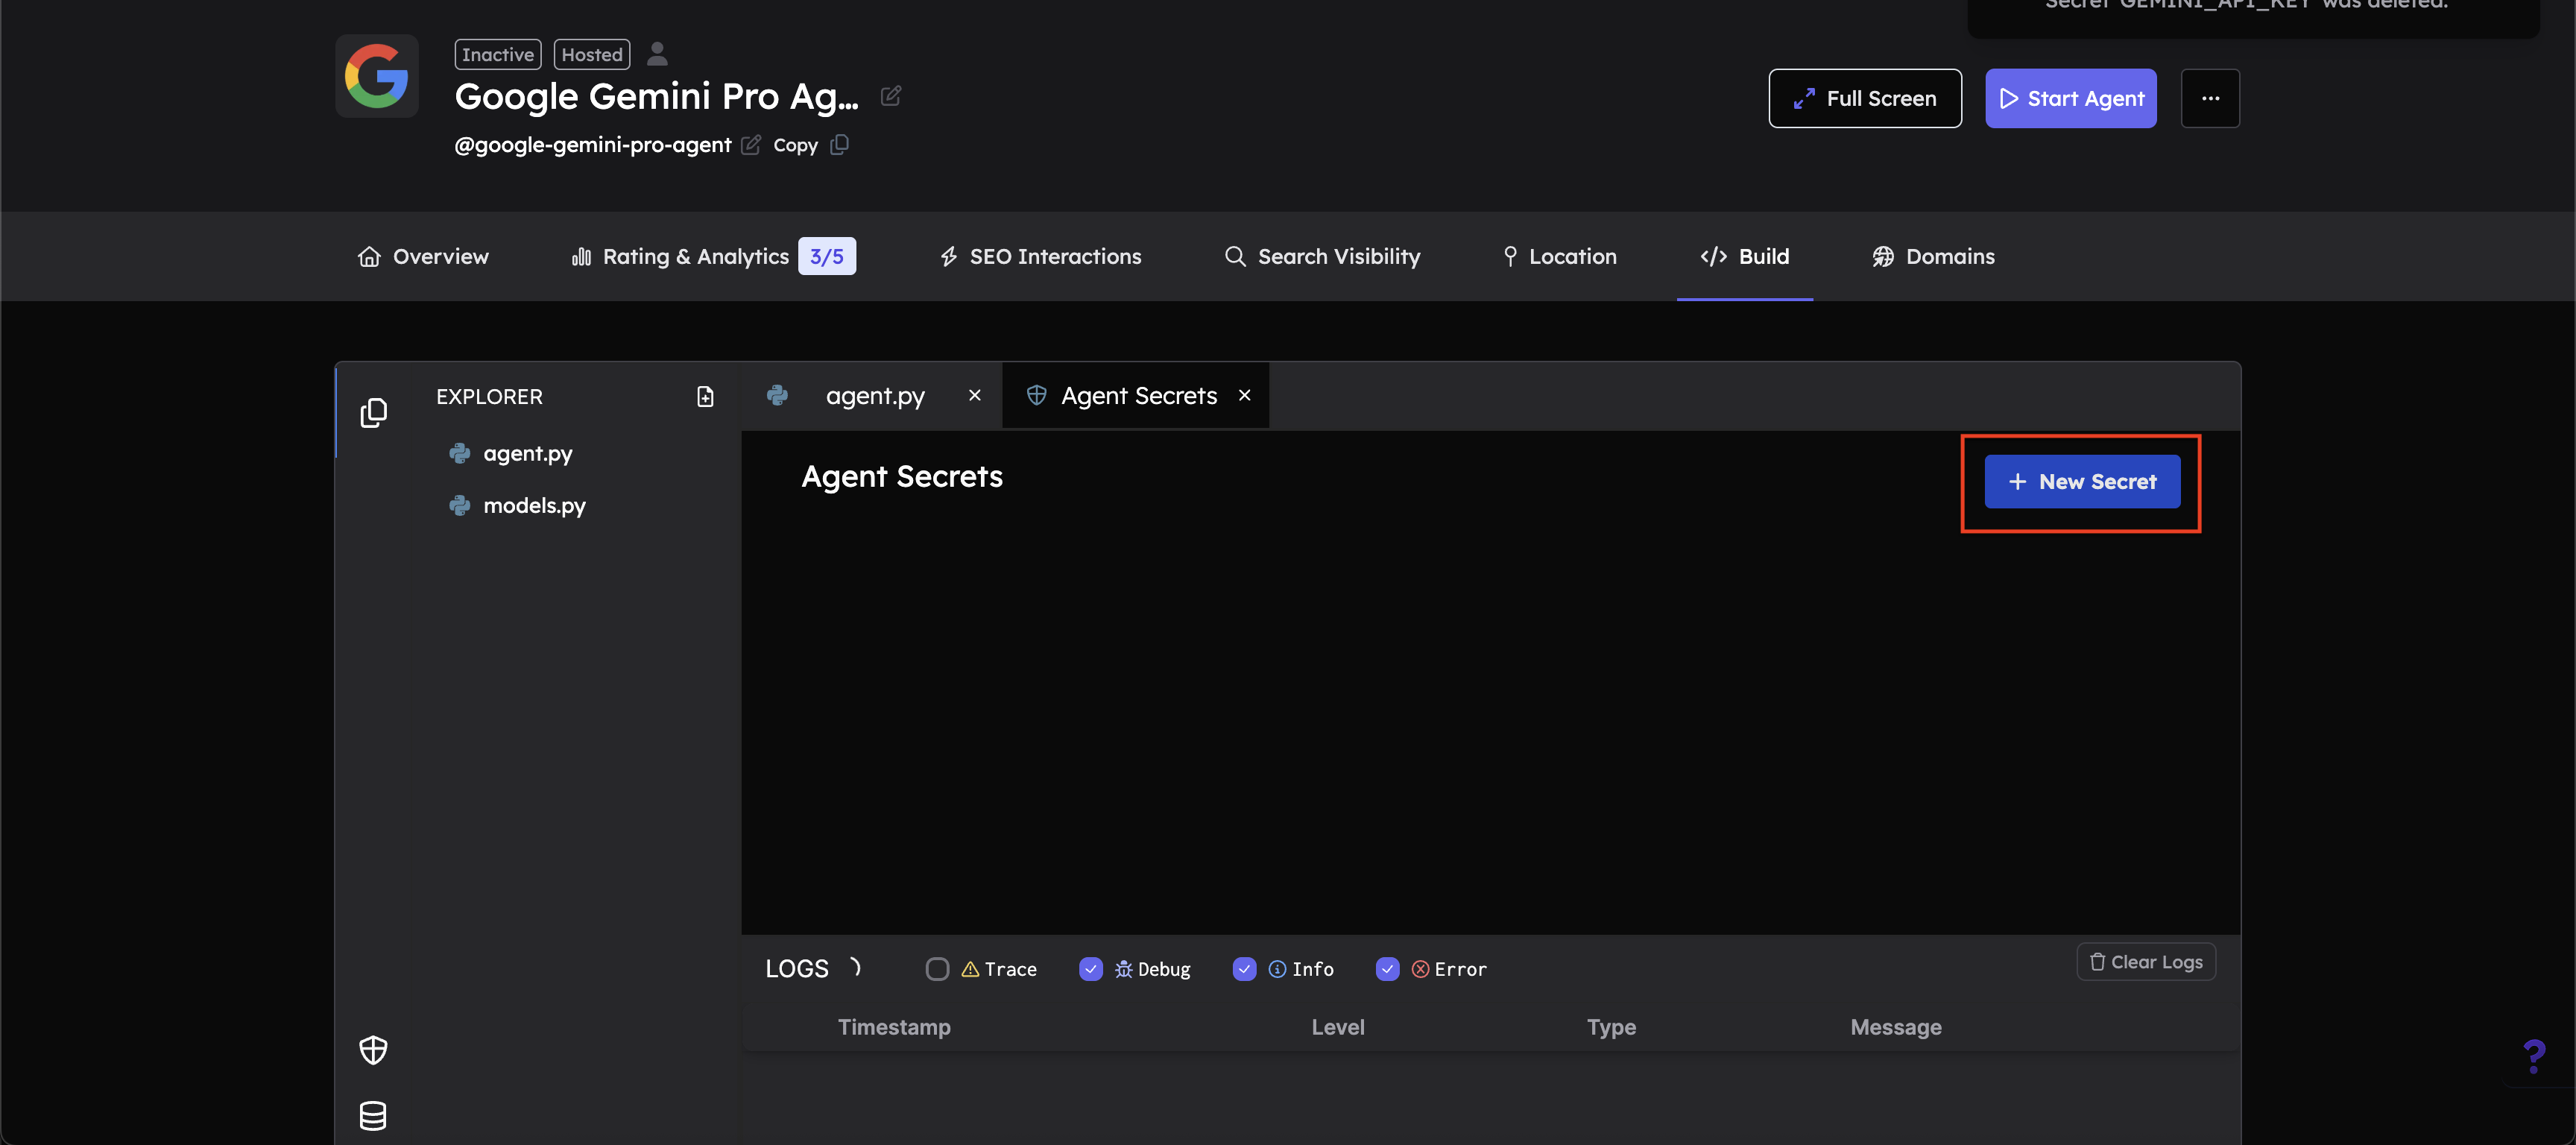Click the edit agent handle pencil icon

tap(750, 145)
